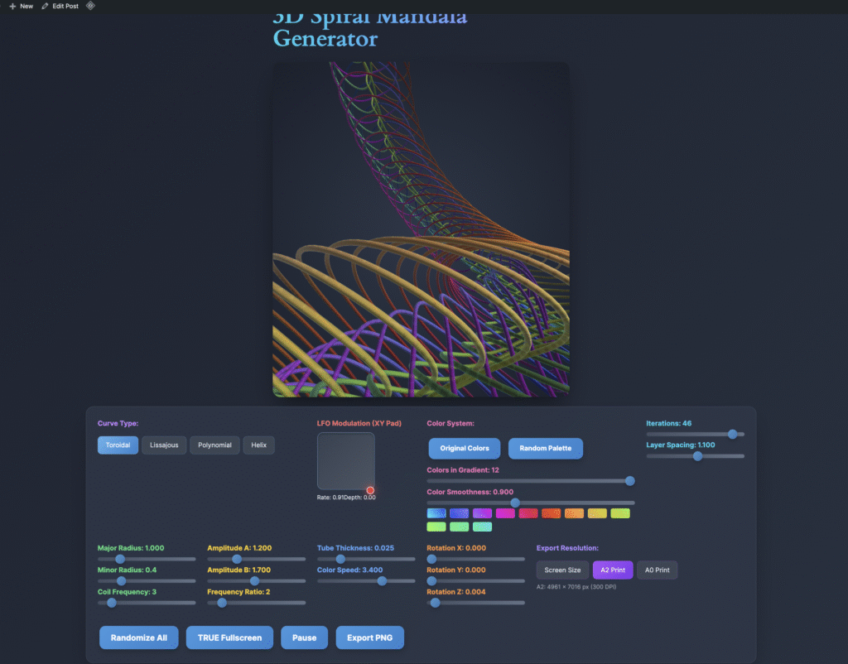848x664 pixels.
Task: Set export resolution to Screen Size
Action: [x=562, y=570]
